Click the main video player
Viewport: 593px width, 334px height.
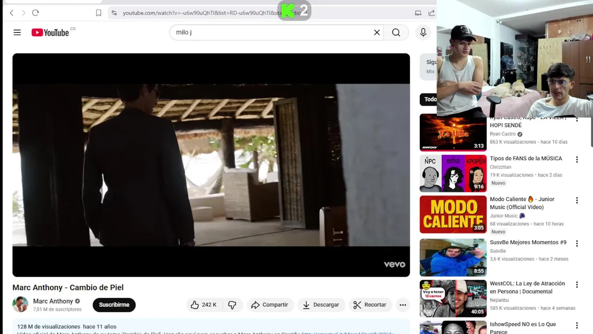pyautogui.click(x=211, y=165)
